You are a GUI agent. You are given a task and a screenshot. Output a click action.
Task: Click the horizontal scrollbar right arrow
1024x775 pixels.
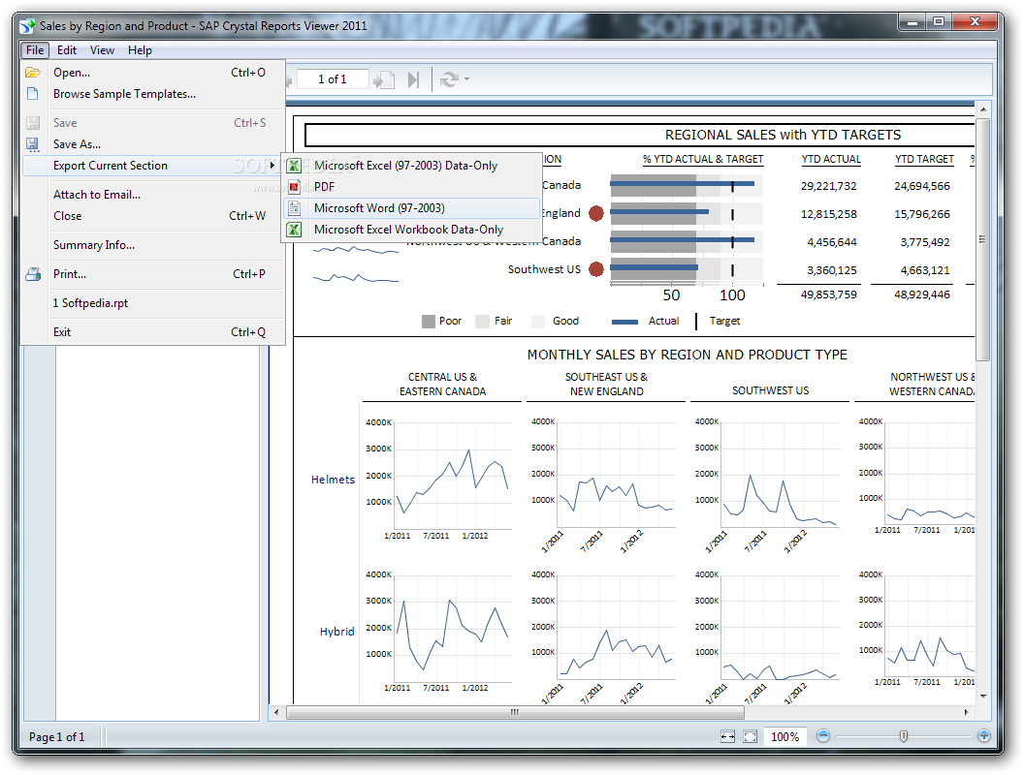point(967,712)
